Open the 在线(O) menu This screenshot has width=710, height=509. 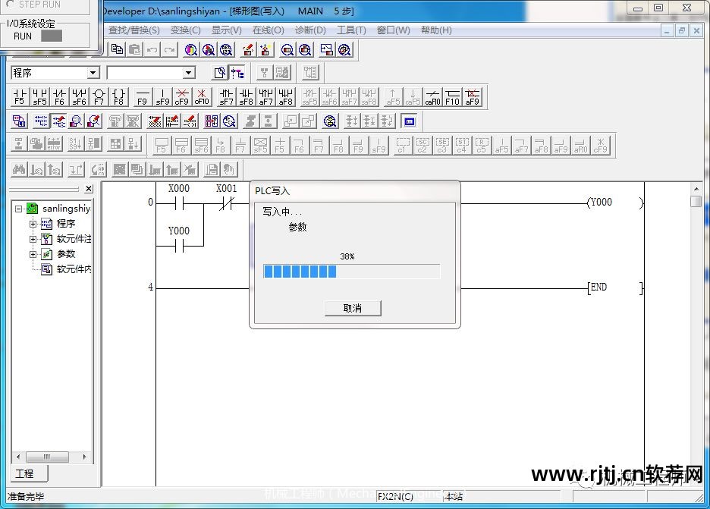point(268,30)
